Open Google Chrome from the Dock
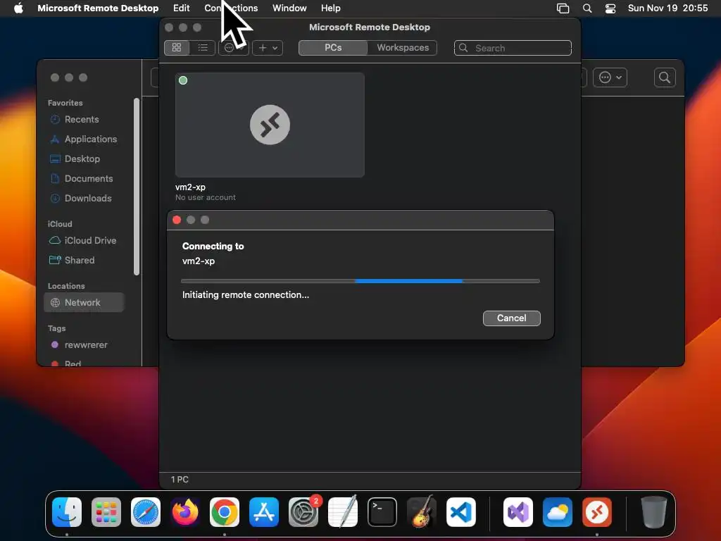Image resolution: width=721 pixels, height=541 pixels. (x=225, y=512)
